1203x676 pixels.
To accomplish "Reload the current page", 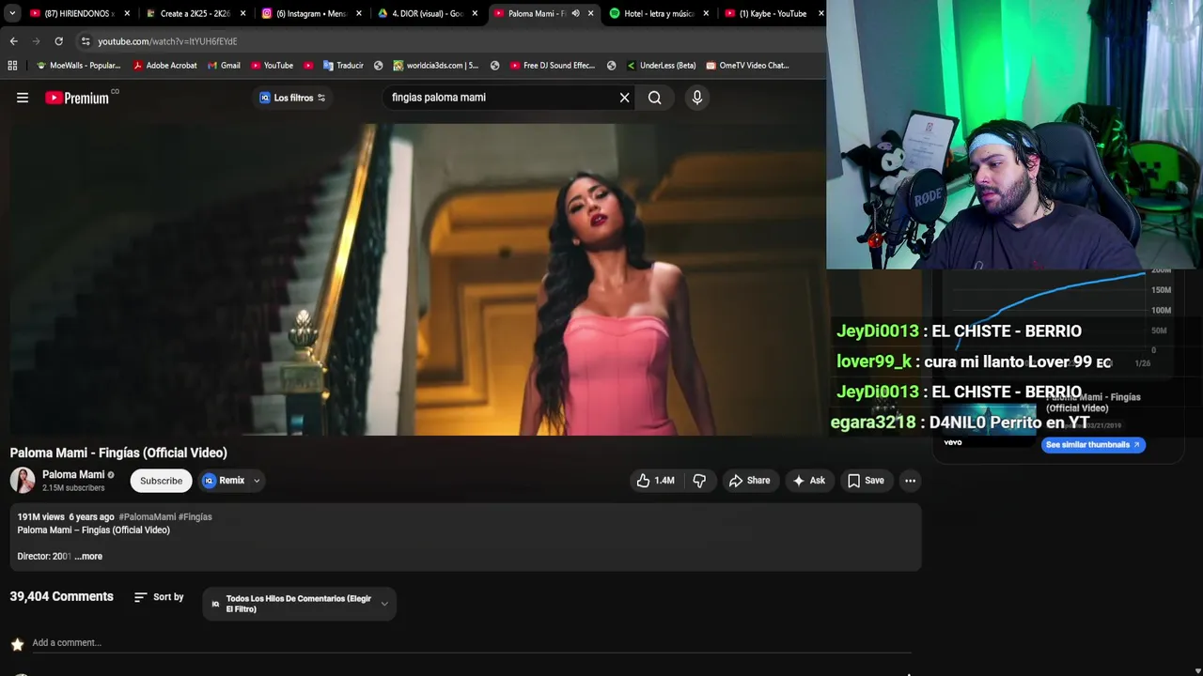I will point(58,41).
